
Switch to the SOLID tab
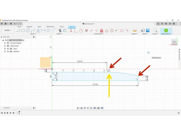[x=19, y=27]
